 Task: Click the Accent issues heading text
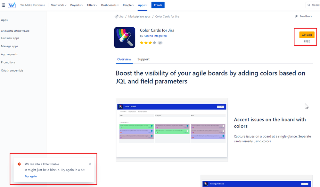click(x=270, y=123)
